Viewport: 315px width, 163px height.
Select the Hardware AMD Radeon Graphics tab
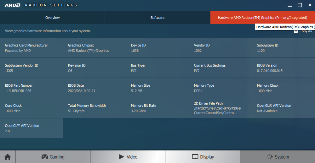click(262, 18)
